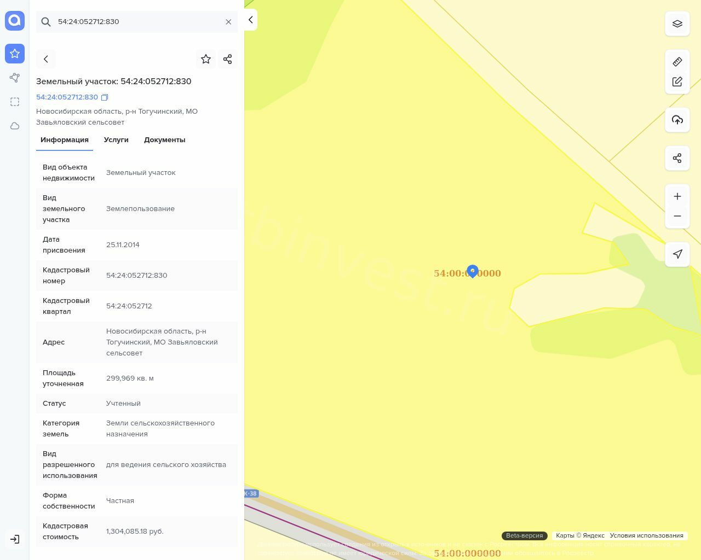Clear the search field text

(228, 22)
